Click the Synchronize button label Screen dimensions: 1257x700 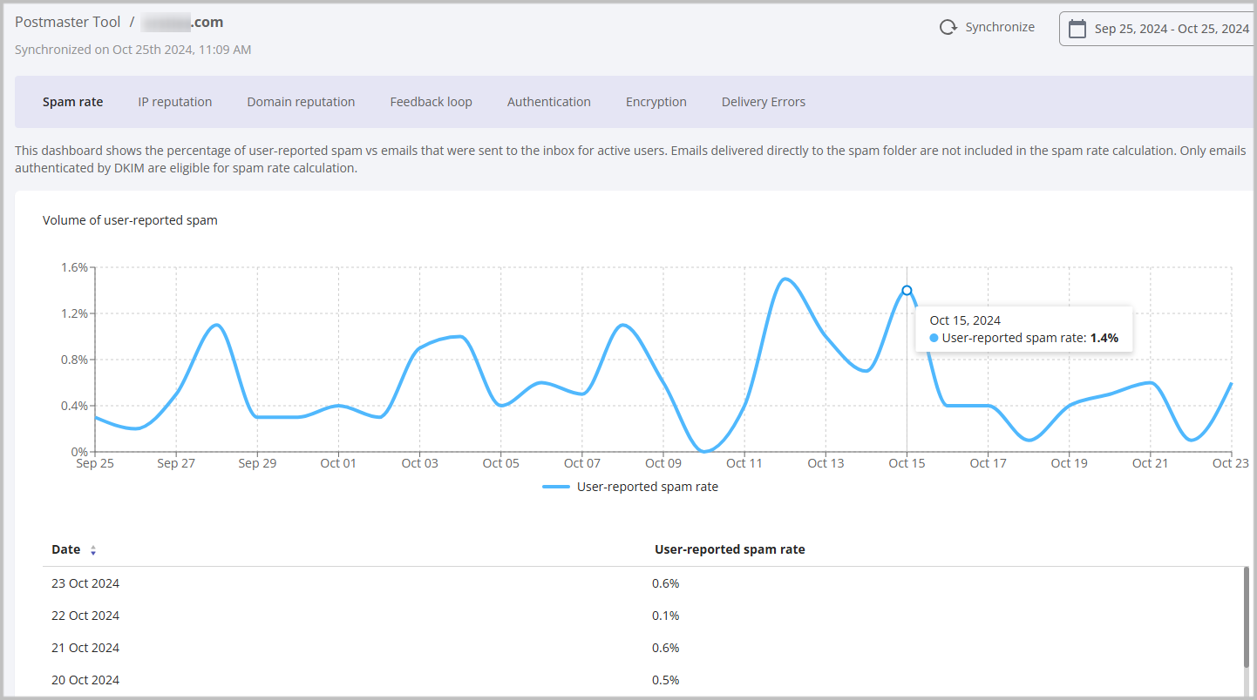pyautogui.click(x=999, y=27)
